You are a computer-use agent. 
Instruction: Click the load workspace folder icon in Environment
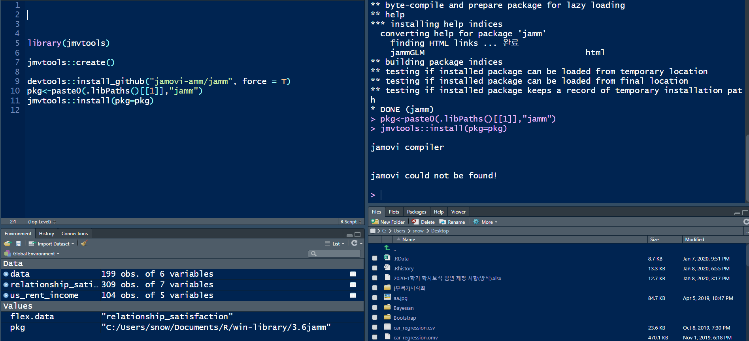[8, 244]
